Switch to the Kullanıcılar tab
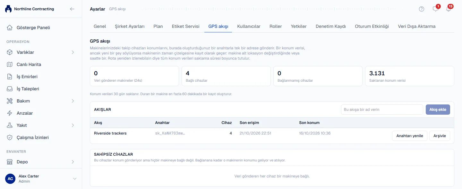Viewport: 462px width, 189px height. click(249, 26)
